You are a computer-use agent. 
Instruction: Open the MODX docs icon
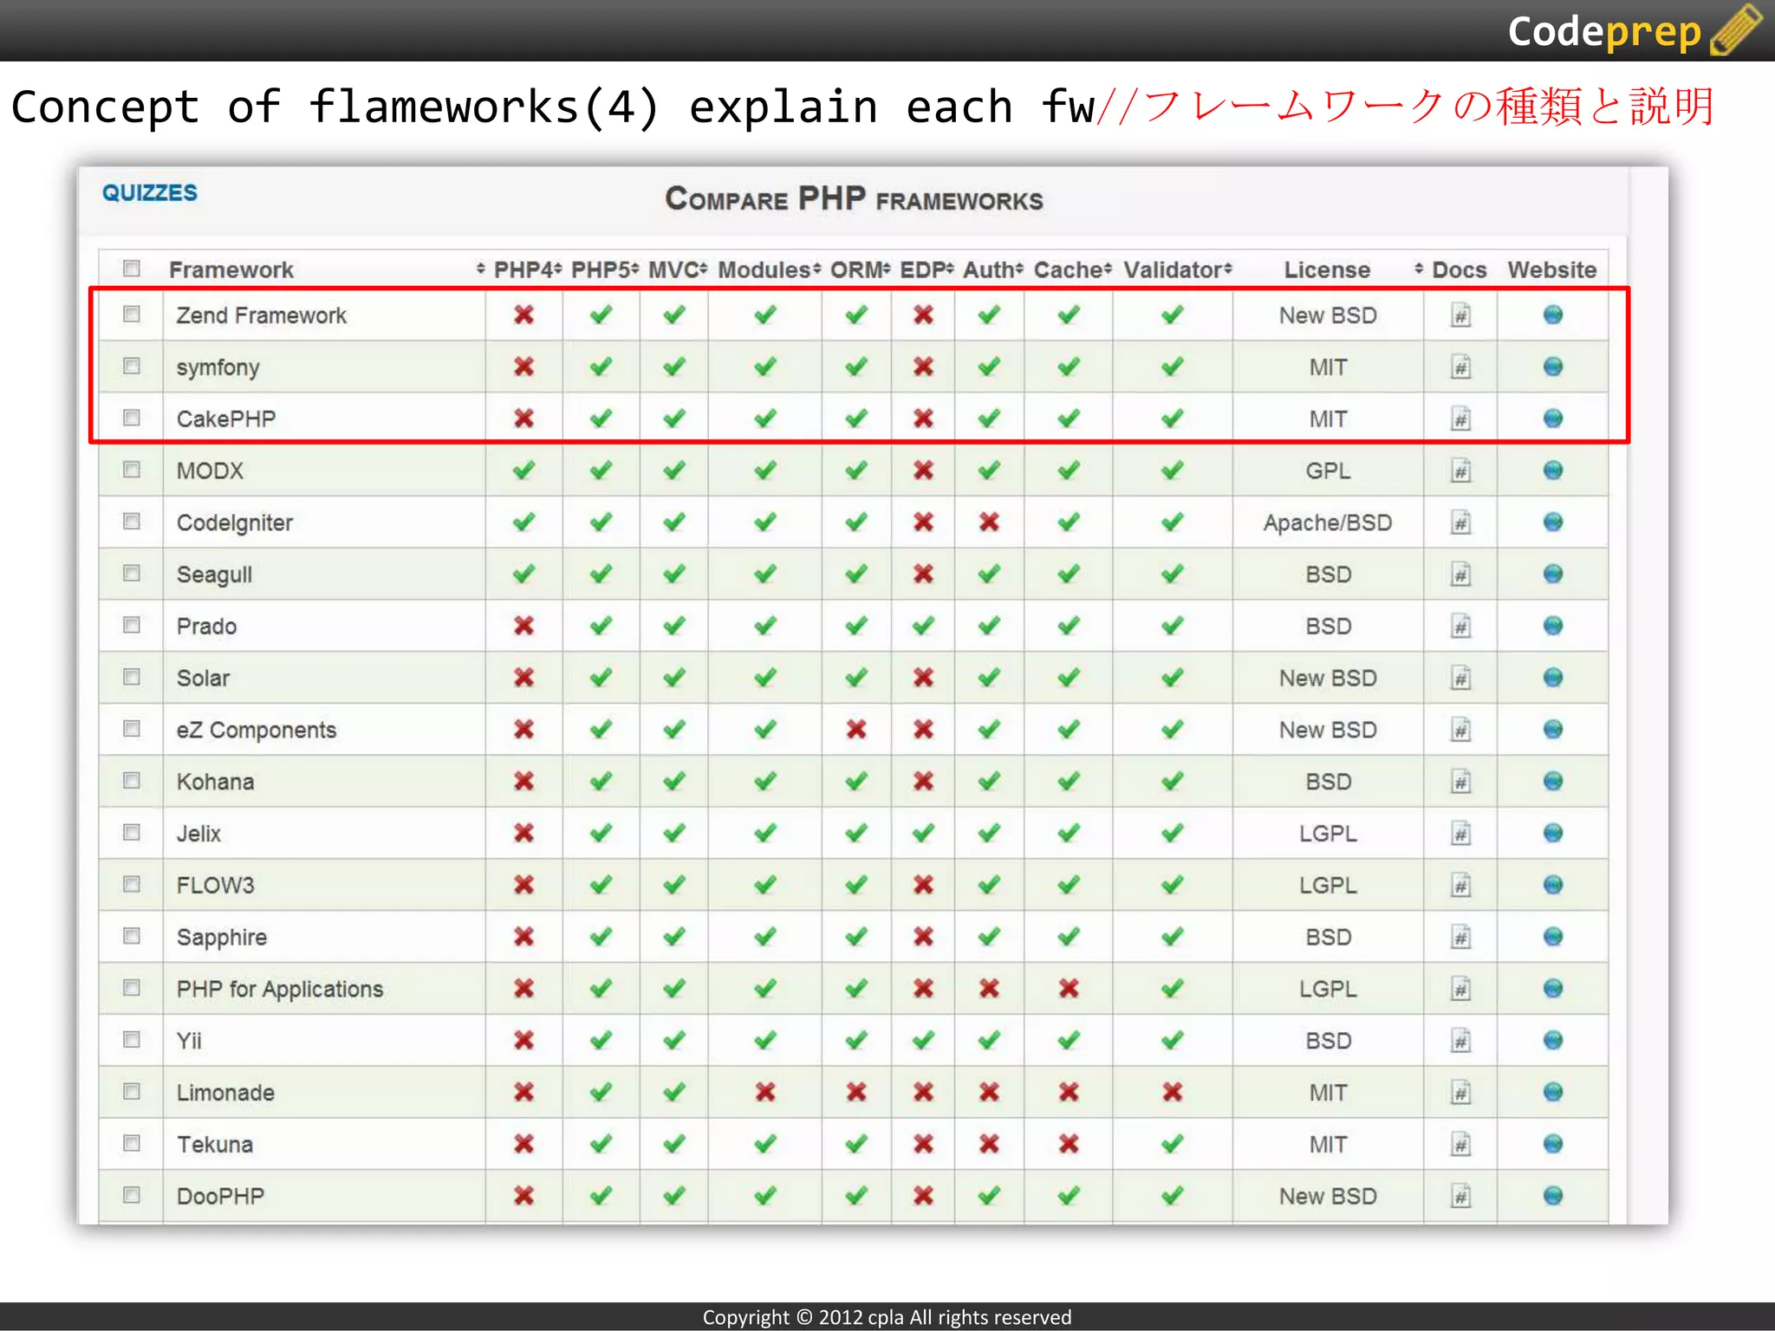[1460, 471]
